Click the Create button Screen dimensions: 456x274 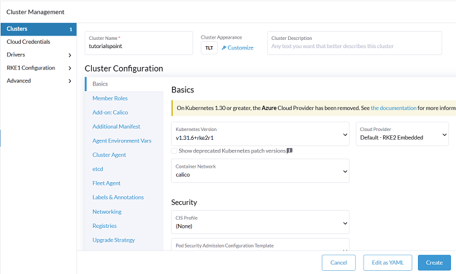(434, 262)
